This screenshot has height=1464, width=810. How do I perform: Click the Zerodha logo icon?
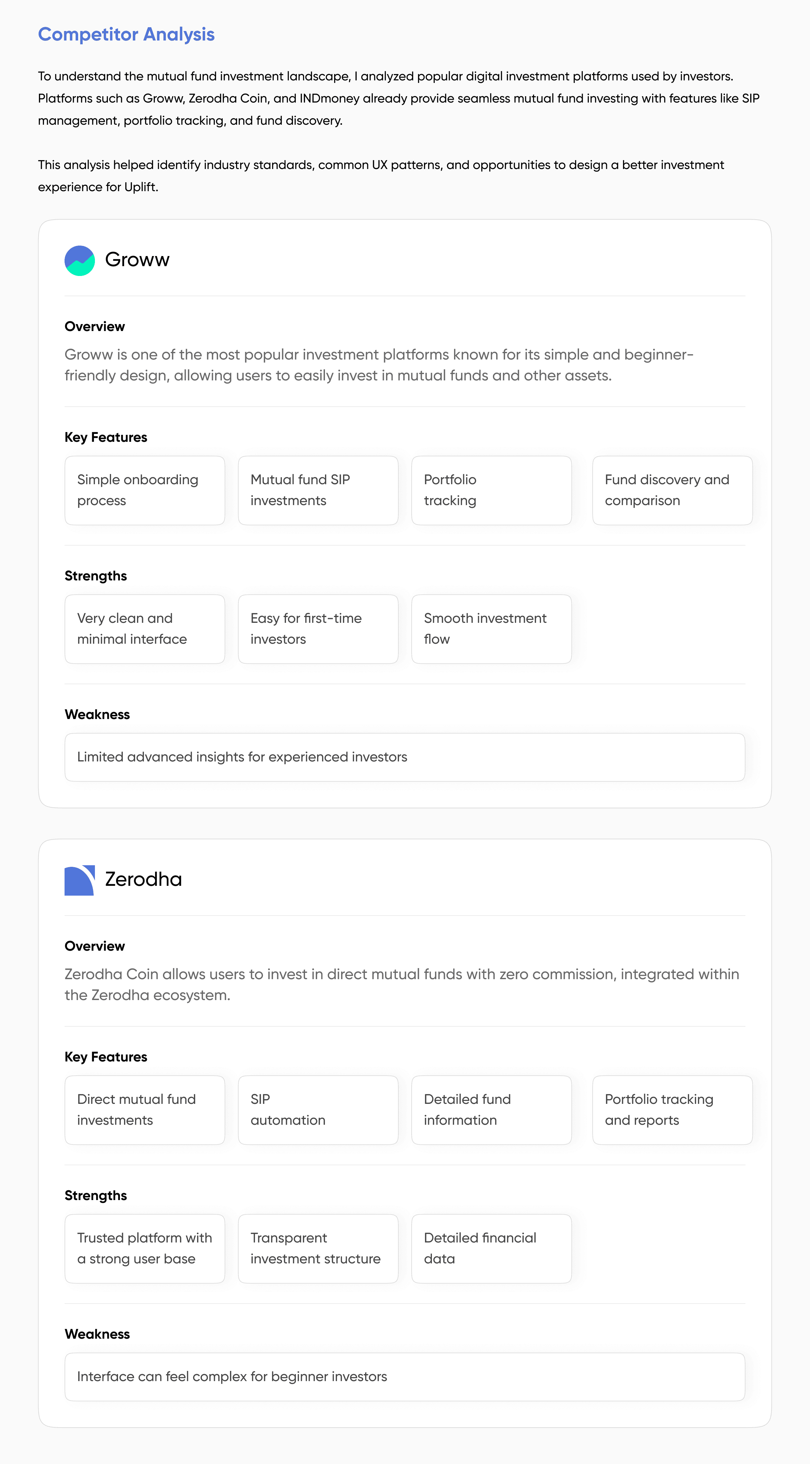[x=79, y=880]
